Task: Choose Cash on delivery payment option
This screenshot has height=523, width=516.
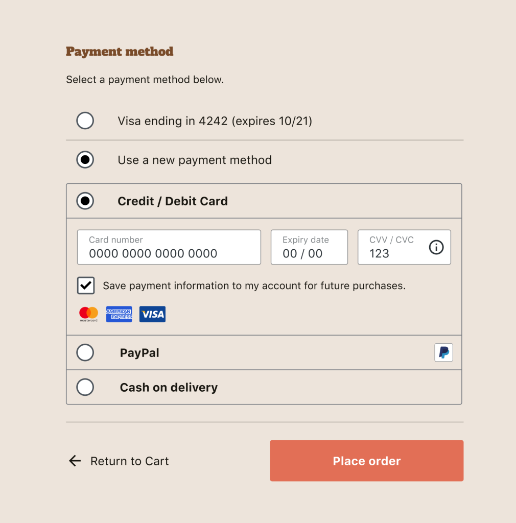Action: tap(85, 387)
